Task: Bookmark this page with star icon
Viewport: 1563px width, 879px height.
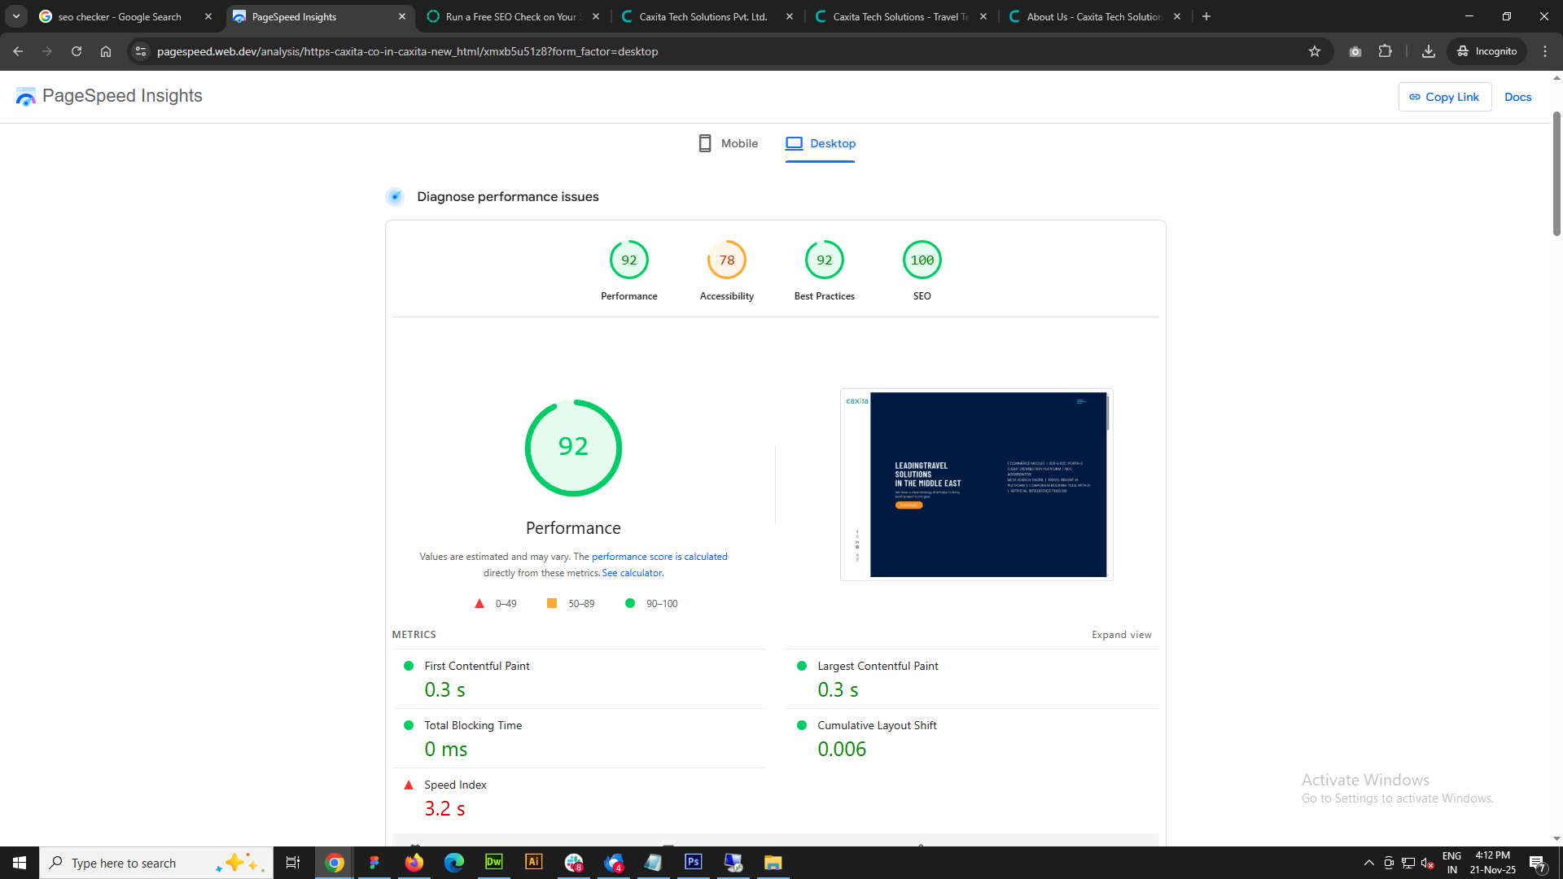Action: pos(1314,51)
